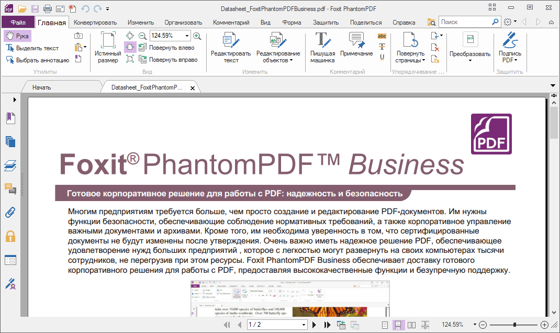The width and height of the screenshot is (560, 333).
Task: Select the Примечание (Note) comment tool
Action: point(357,46)
